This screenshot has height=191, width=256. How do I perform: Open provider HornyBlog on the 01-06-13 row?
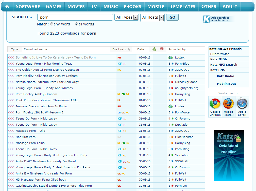(182, 94)
